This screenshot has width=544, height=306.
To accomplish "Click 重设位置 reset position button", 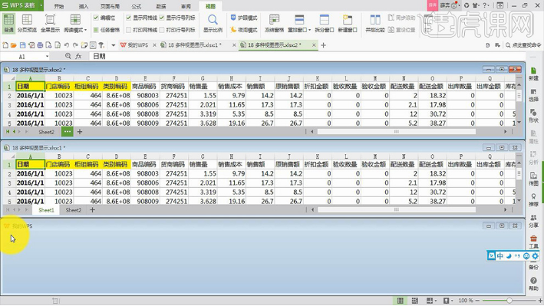I will click(401, 30).
